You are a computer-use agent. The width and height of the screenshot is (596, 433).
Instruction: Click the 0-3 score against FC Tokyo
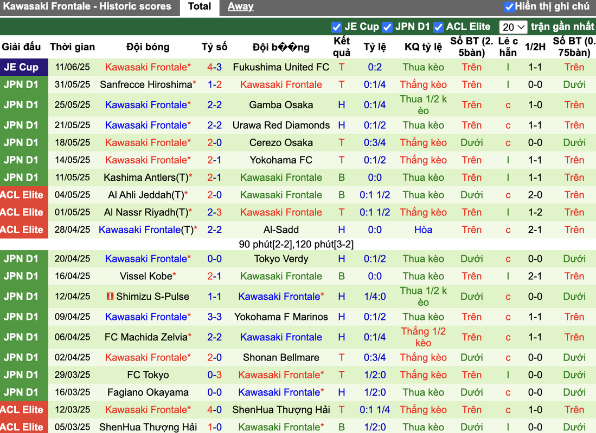(x=214, y=375)
